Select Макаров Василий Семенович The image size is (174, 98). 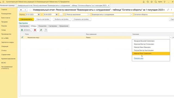click(x=151, y=41)
